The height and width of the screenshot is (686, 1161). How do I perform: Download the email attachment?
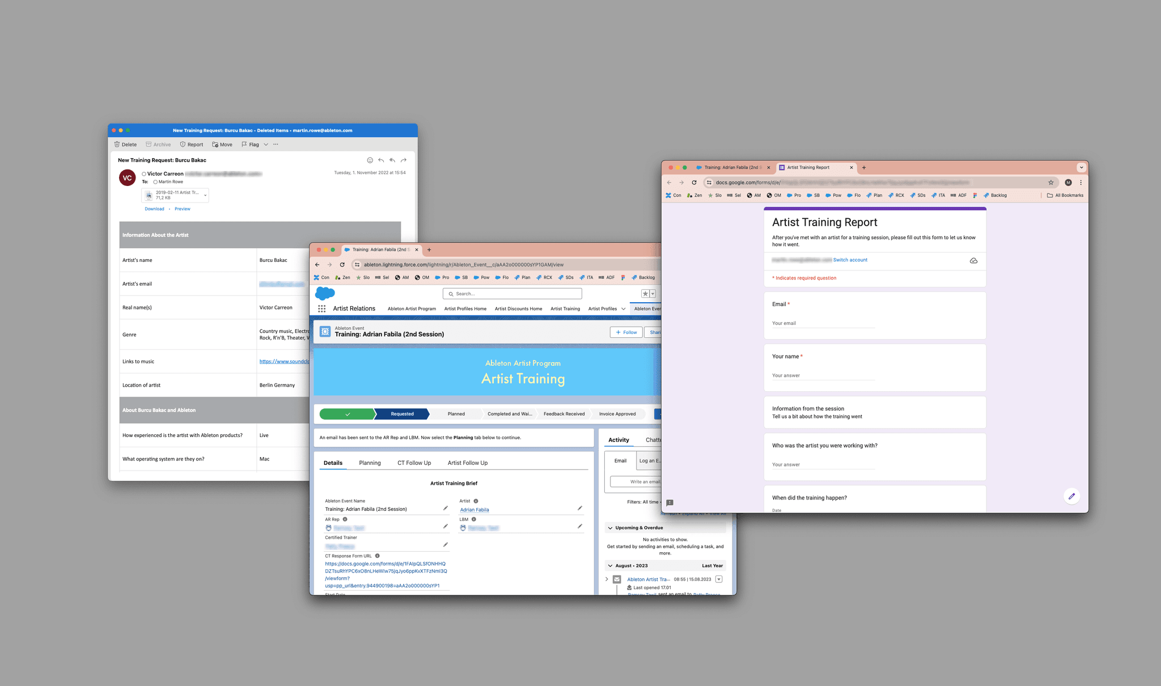coord(154,209)
